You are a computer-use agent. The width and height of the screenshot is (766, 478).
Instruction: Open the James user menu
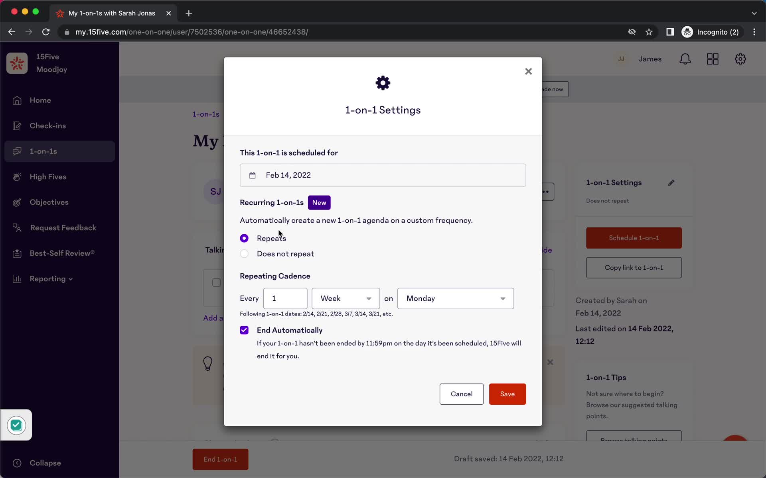click(650, 59)
